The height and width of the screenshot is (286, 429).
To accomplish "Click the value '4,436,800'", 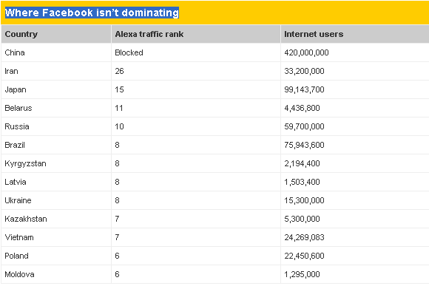I will click(x=302, y=108).
